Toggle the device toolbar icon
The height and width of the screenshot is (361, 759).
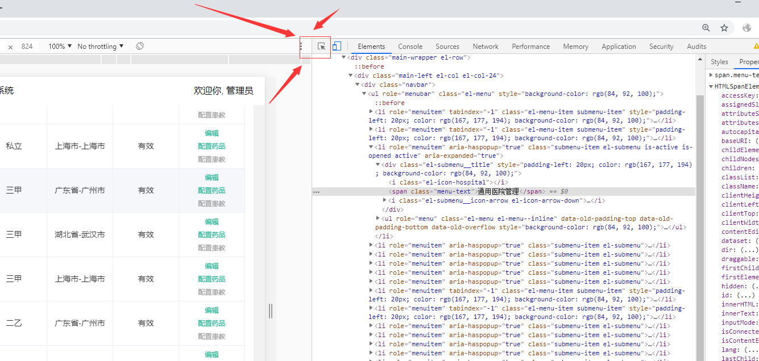336,46
